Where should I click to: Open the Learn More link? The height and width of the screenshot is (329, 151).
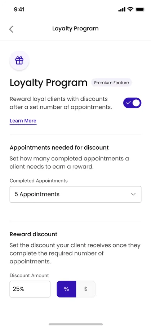[23, 121]
